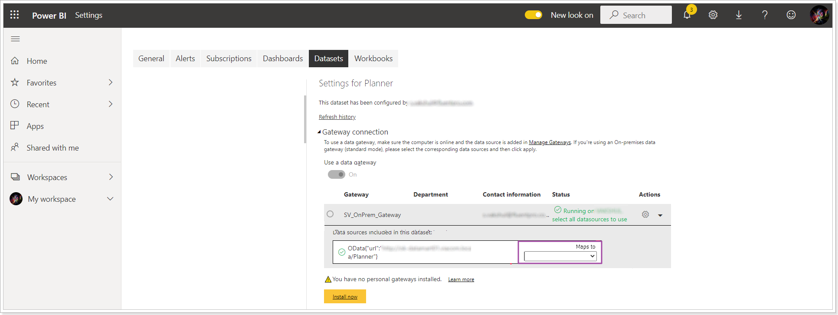
Task: Click the Department column header
Action: click(431, 194)
